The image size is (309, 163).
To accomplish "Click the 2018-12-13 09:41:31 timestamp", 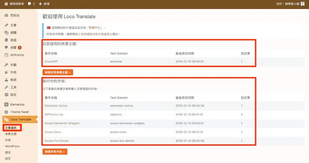I will click(190, 132).
